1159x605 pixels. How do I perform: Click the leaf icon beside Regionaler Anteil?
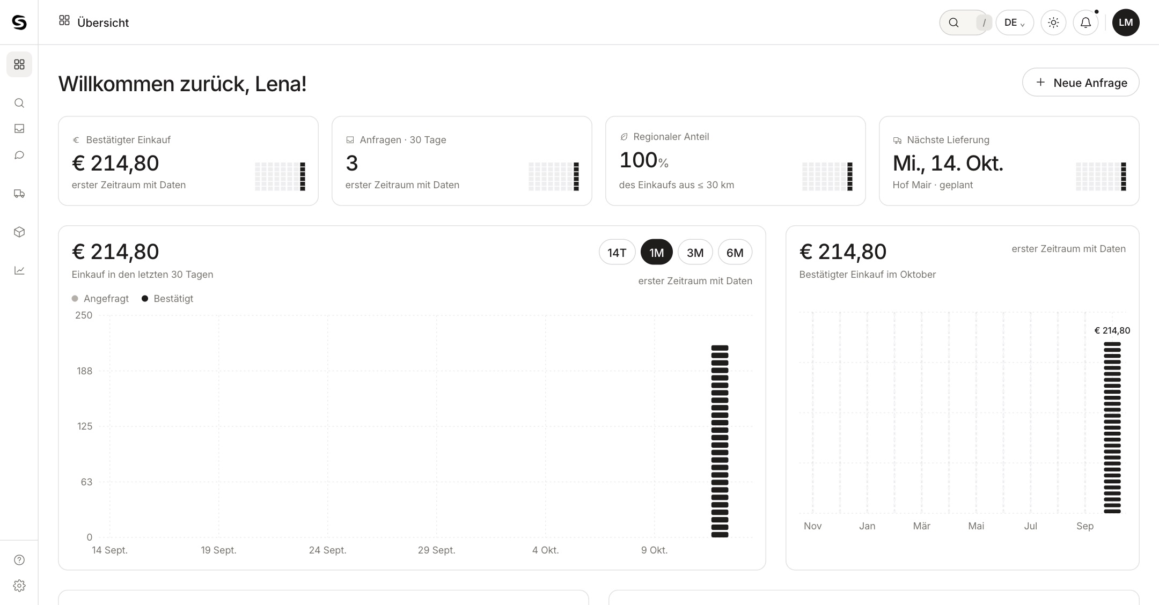(624, 137)
